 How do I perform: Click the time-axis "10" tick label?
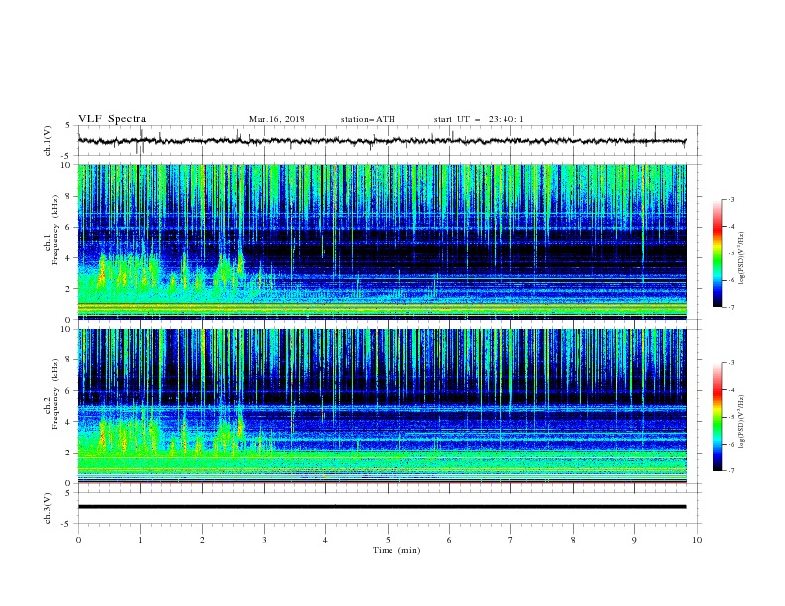697,540
